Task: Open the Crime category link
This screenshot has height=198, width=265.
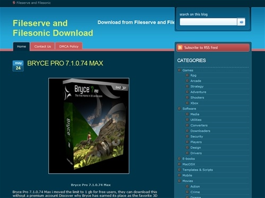Action: tap(195, 192)
